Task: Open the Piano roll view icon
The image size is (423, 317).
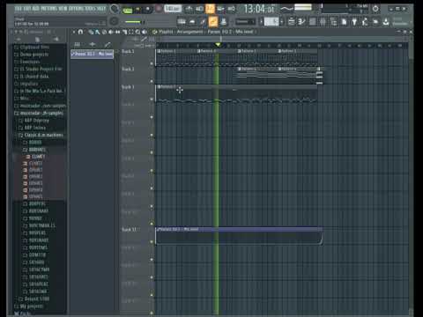Action: pos(301,21)
